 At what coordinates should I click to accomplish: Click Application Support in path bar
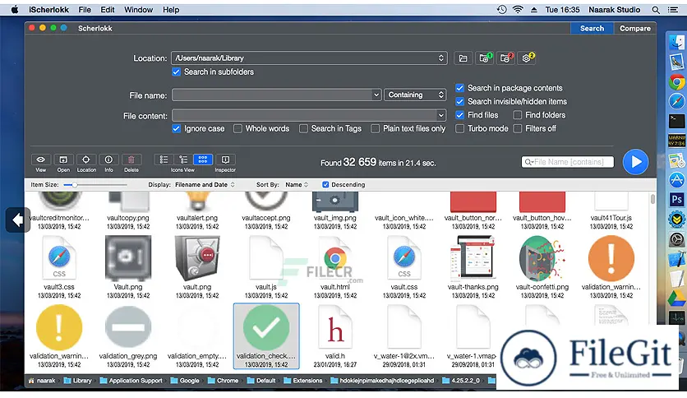tap(131, 381)
